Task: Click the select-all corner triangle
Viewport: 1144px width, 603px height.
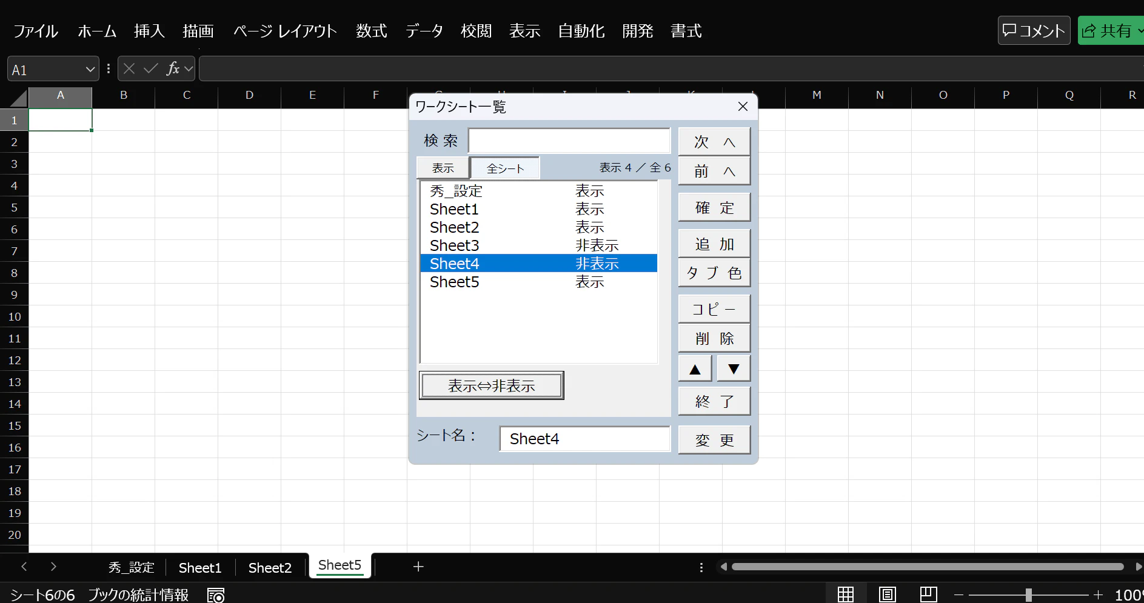Action: tap(18, 98)
